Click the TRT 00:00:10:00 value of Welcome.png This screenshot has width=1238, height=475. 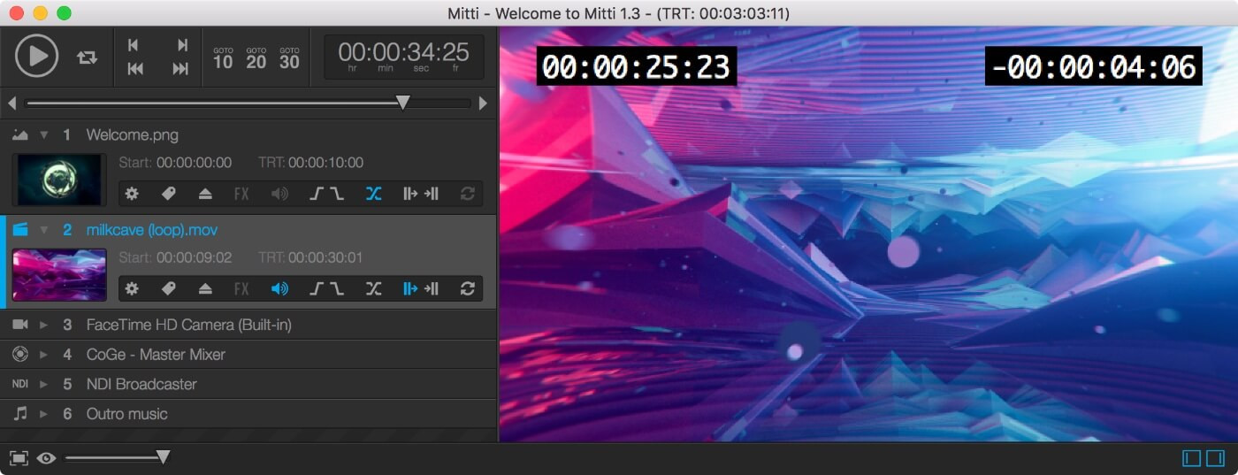click(325, 163)
